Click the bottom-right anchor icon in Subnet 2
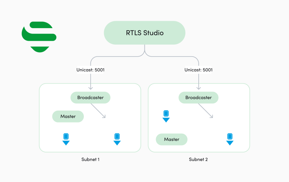This screenshot has height=182, width=289. click(x=230, y=139)
